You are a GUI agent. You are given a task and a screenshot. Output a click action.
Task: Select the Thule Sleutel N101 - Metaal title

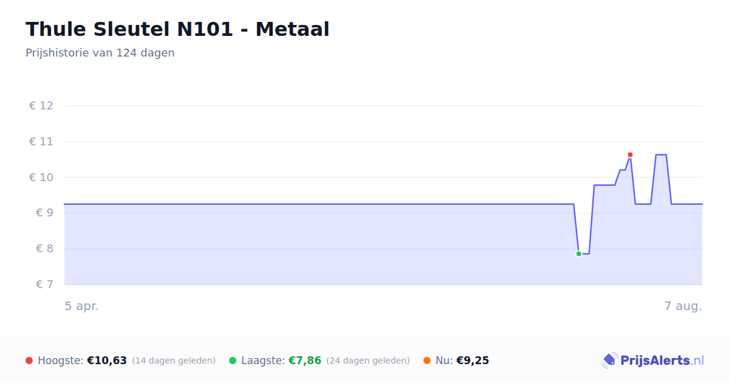[177, 29]
